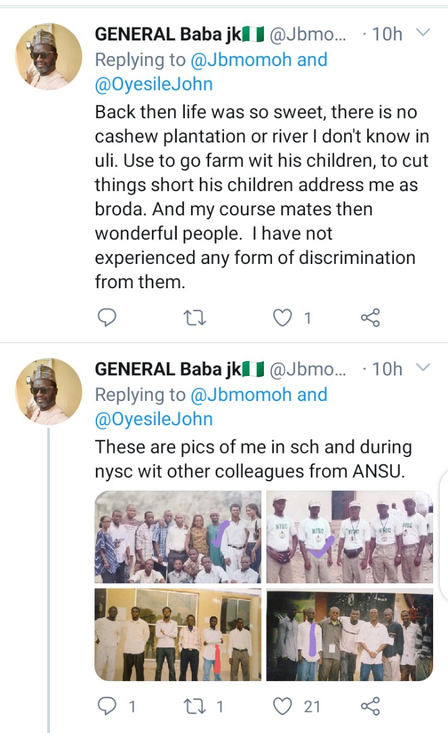Retweet the ANSU pics tweet
The image size is (448, 733).
point(194,706)
